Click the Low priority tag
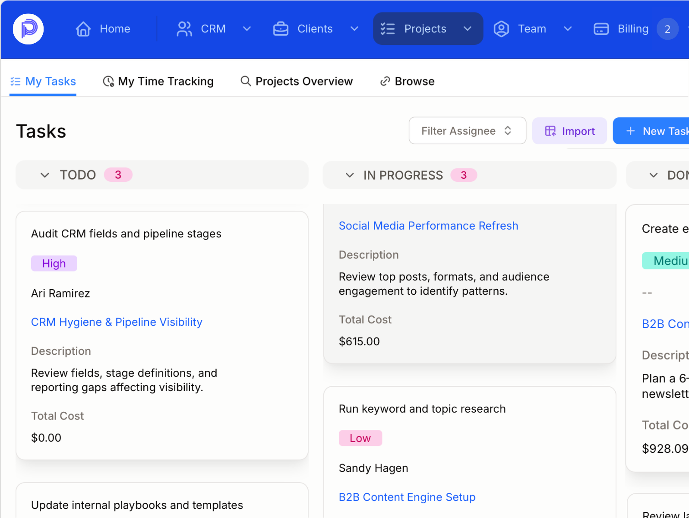 click(x=360, y=438)
